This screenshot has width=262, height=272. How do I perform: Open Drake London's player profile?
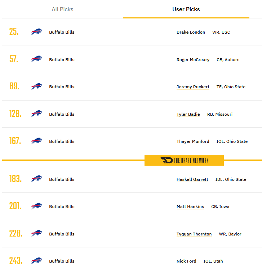click(x=191, y=32)
